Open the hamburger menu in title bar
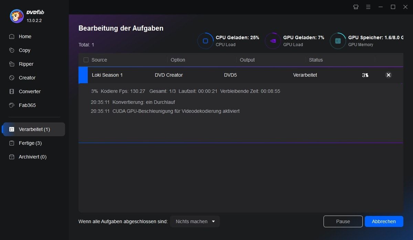This screenshot has height=240, width=413. pyautogui.click(x=368, y=7)
